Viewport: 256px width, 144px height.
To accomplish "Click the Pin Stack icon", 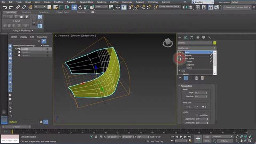I will [180, 78].
